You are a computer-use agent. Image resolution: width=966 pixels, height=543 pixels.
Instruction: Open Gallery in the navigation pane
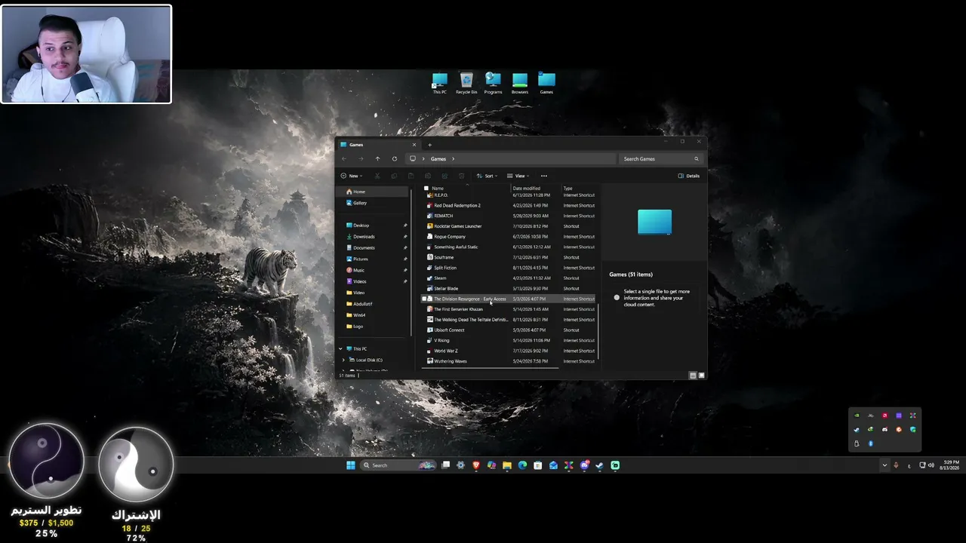click(373, 203)
